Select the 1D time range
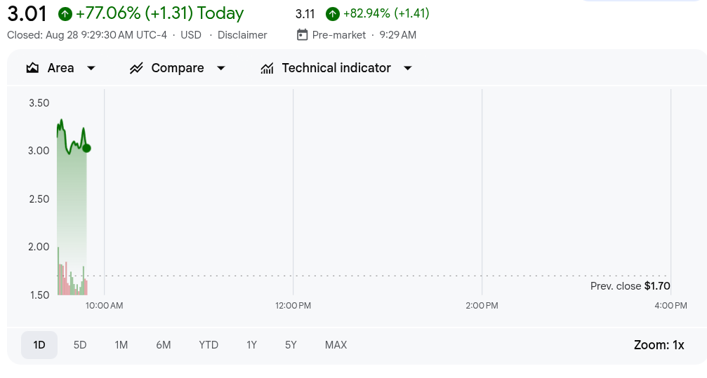The width and height of the screenshot is (707, 378). point(39,345)
